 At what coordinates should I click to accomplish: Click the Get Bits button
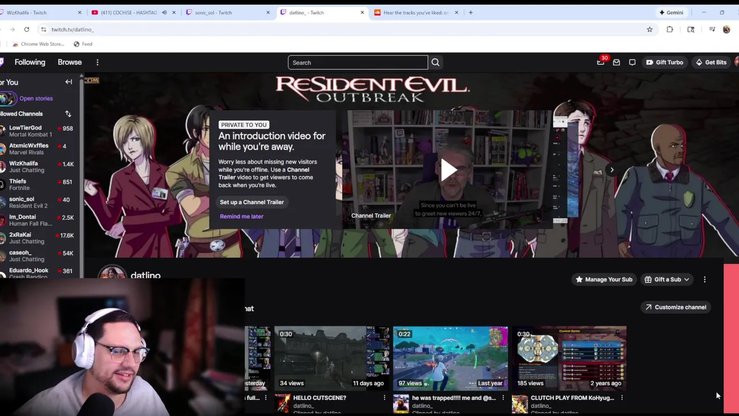tap(711, 62)
